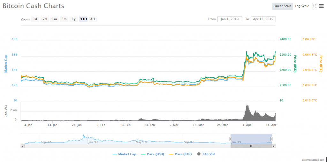Click the $2B market cap axis label

15,85
